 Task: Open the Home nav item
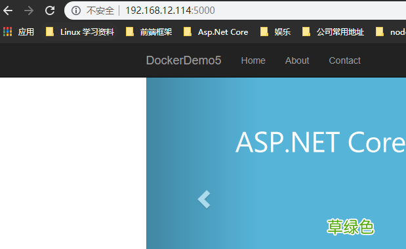coord(253,60)
